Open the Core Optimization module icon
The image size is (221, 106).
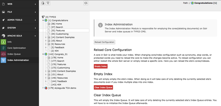[x=3, y=48]
